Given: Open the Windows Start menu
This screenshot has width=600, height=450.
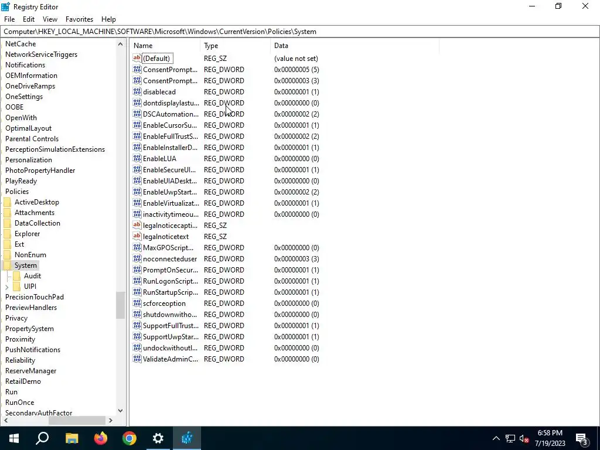Looking at the screenshot, I should 14,438.
